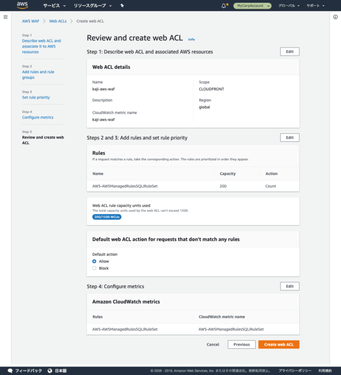Viewport: 341px width, 375px height.
Task: Open the MyCorpAccount account dropdown
Action: click(x=253, y=6)
